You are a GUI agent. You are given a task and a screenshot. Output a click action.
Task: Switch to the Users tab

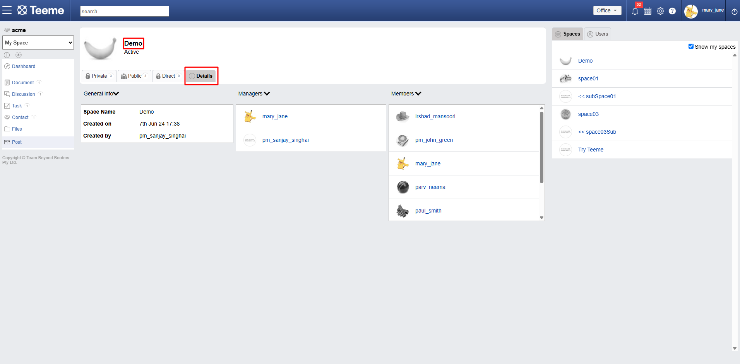pos(598,34)
